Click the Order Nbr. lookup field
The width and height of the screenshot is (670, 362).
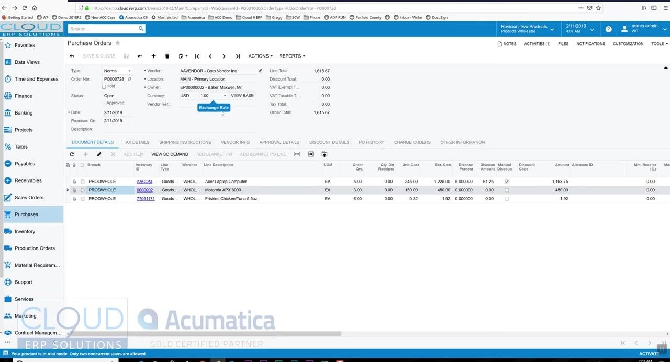118,79
